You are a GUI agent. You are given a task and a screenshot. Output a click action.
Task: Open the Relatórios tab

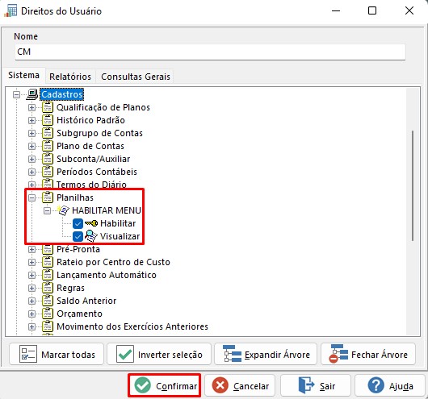tap(70, 77)
